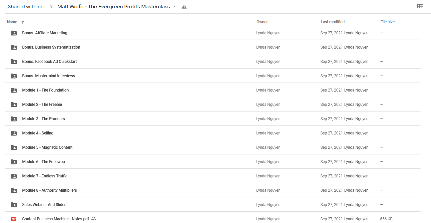The image size is (431, 223).
Task: Click owner Lynda Nguyen in Facebook Ad Quickstart row
Action: [x=268, y=62]
